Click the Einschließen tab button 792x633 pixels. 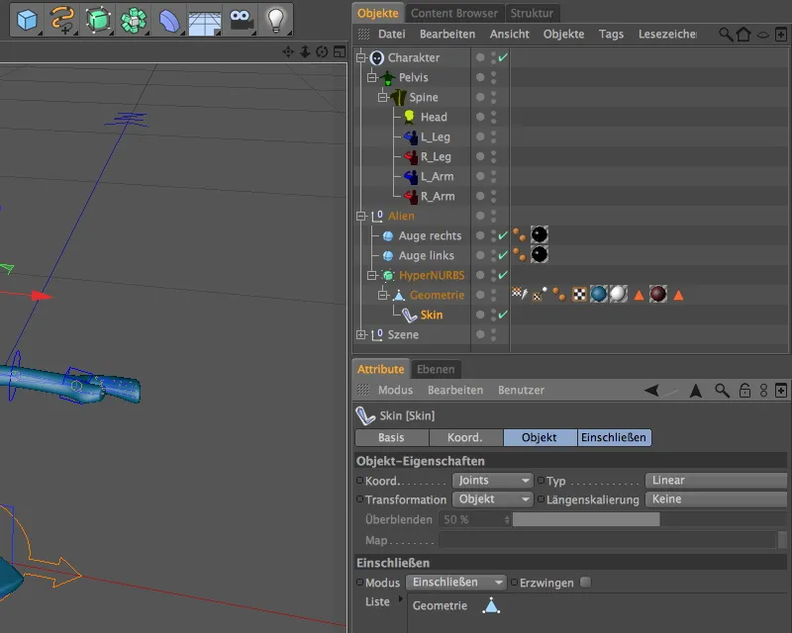pos(614,437)
